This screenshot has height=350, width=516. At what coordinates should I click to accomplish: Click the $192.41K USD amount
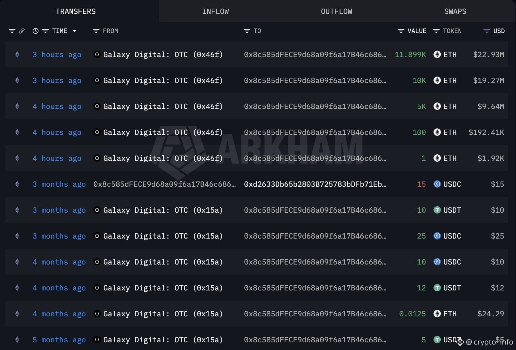(x=486, y=132)
